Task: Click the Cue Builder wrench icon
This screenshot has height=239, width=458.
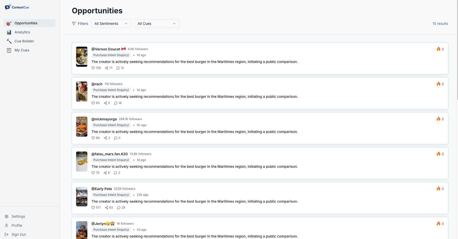Action: coord(9,41)
